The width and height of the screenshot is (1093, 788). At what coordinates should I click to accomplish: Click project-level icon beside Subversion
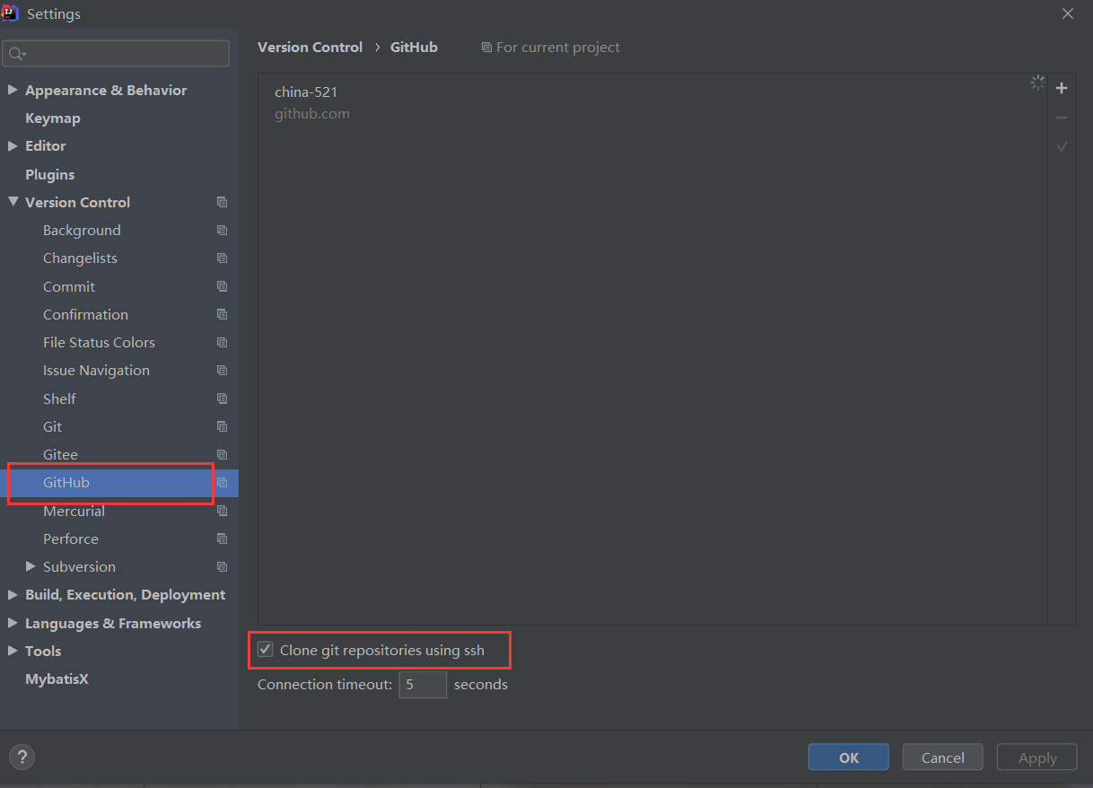(x=222, y=567)
